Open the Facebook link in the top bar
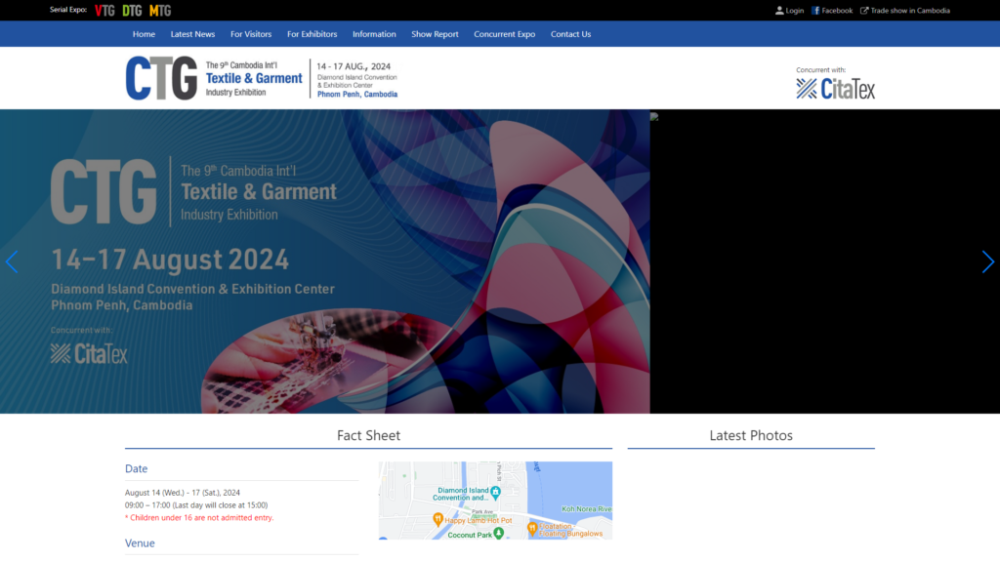This screenshot has height=562, width=1000. (832, 10)
